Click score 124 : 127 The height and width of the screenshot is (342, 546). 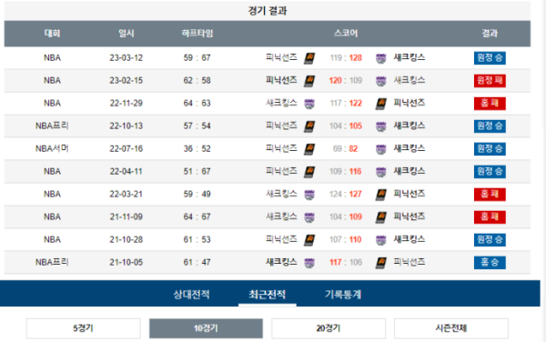(x=346, y=194)
